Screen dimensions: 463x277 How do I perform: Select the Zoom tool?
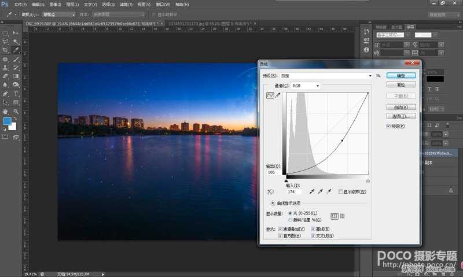tap(16, 111)
